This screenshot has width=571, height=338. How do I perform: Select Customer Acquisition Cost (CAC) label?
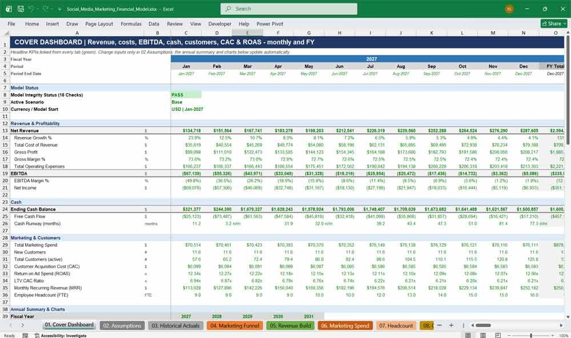pyautogui.click(x=47, y=266)
